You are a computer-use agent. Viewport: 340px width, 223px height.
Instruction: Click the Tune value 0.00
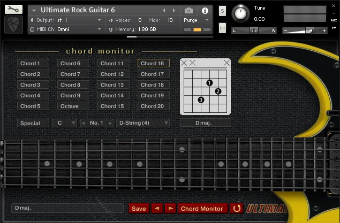pos(259,19)
